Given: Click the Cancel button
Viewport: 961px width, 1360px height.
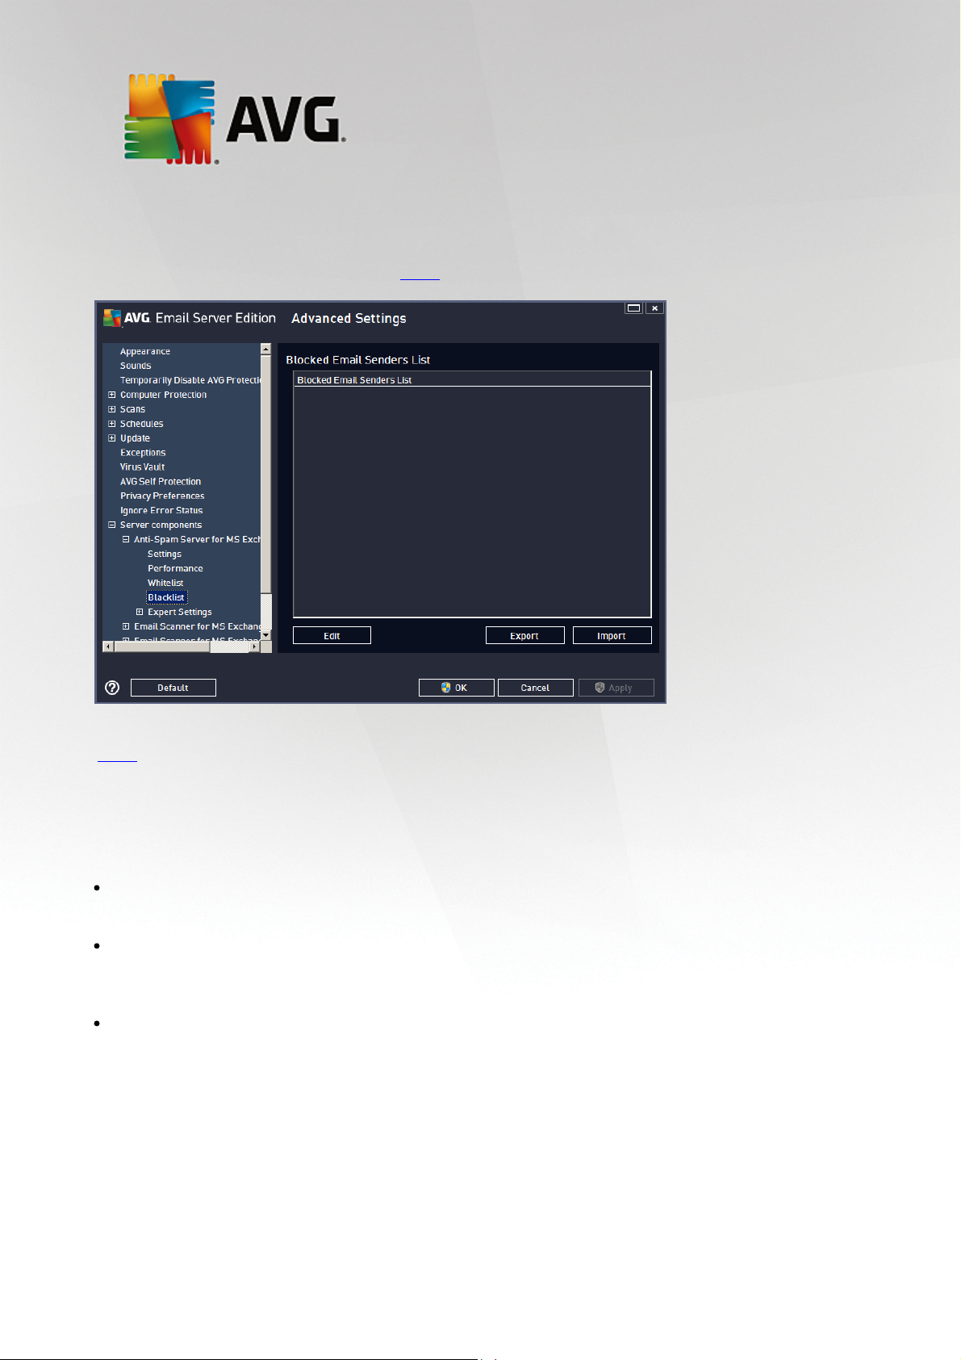Looking at the screenshot, I should click(x=535, y=688).
